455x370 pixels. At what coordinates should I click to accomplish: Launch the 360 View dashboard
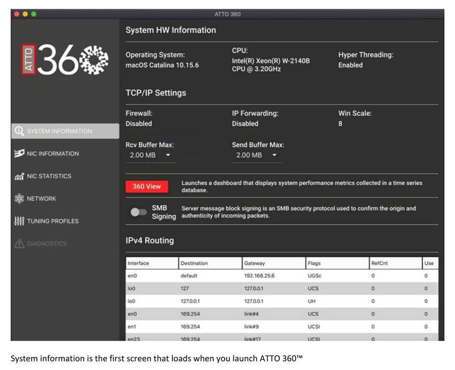pos(147,186)
